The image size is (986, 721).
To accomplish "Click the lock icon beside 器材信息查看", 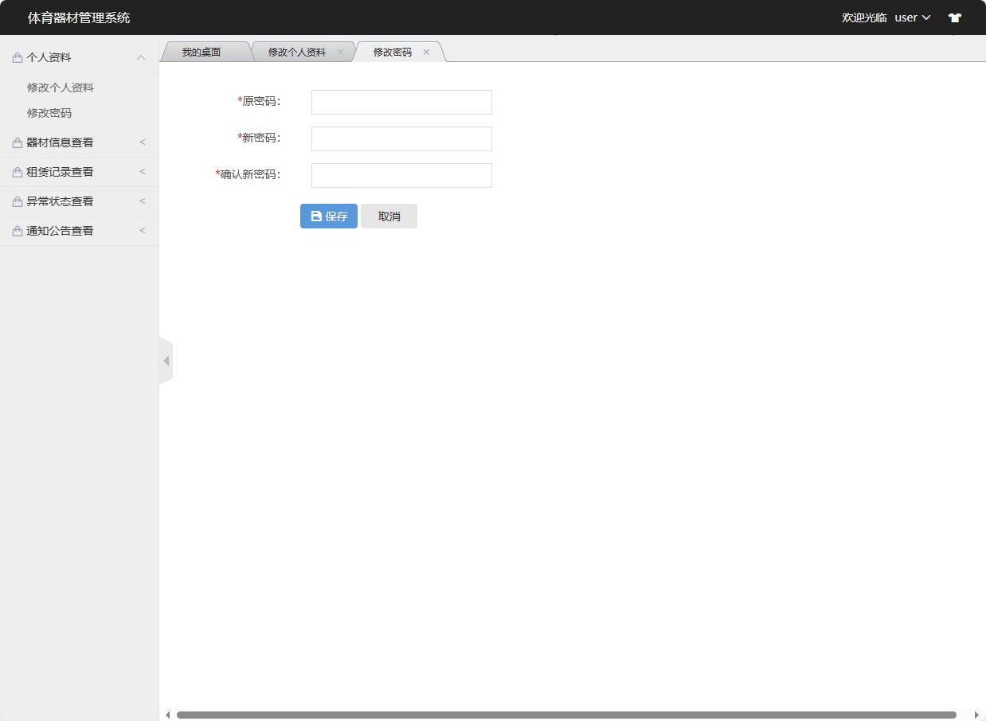I will pyautogui.click(x=16, y=142).
